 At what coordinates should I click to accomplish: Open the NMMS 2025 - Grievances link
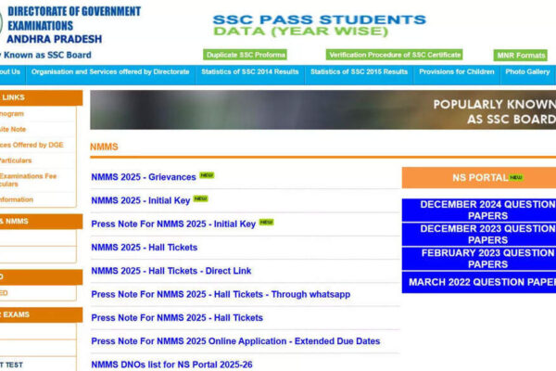tap(144, 177)
